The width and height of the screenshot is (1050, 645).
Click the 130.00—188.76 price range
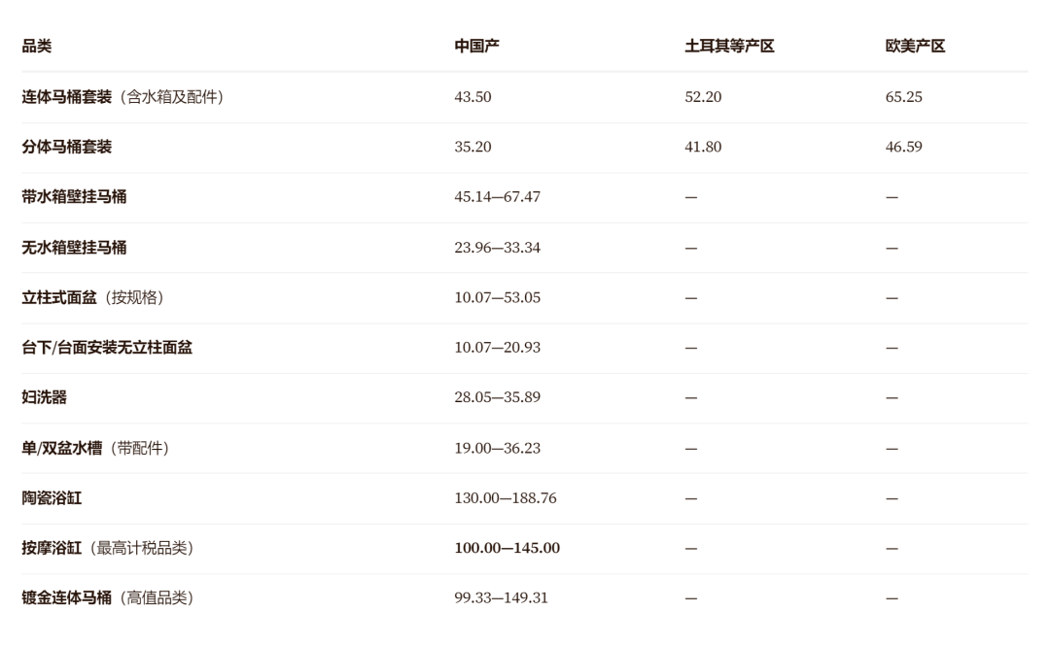coord(505,498)
